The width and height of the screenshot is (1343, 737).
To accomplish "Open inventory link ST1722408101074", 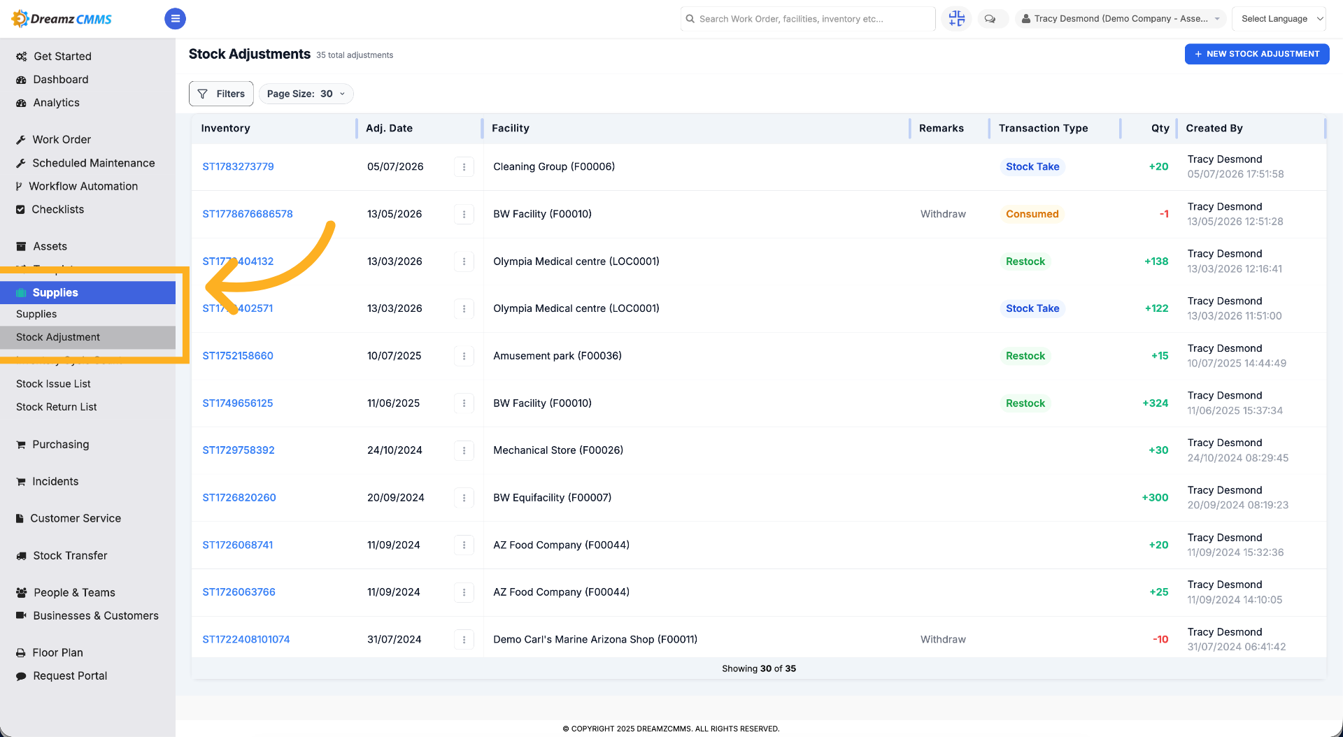I will point(246,639).
